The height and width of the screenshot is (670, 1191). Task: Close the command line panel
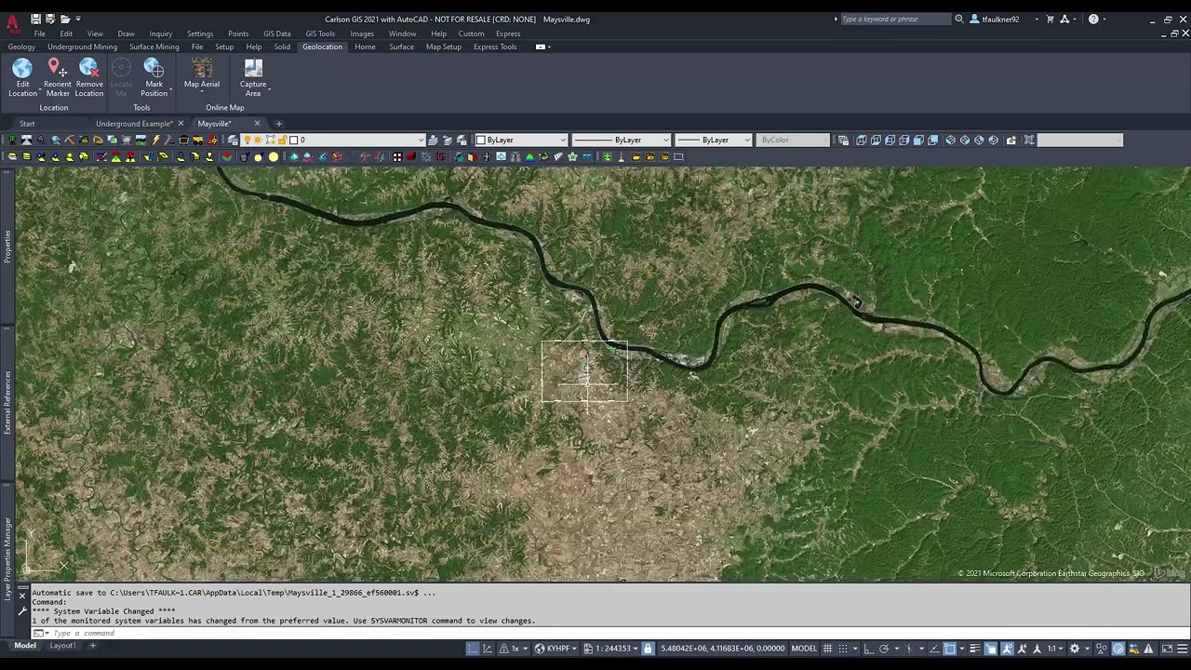22,595
